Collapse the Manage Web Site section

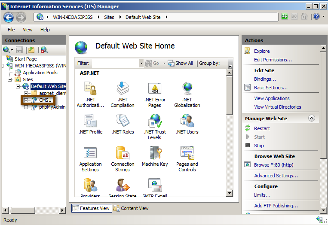(312, 118)
